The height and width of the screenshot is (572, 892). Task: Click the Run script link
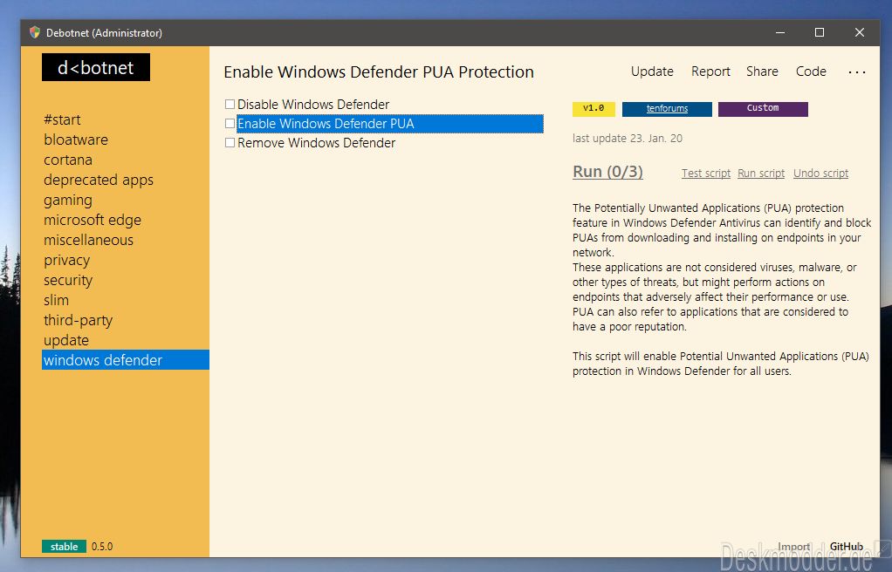tap(760, 174)
